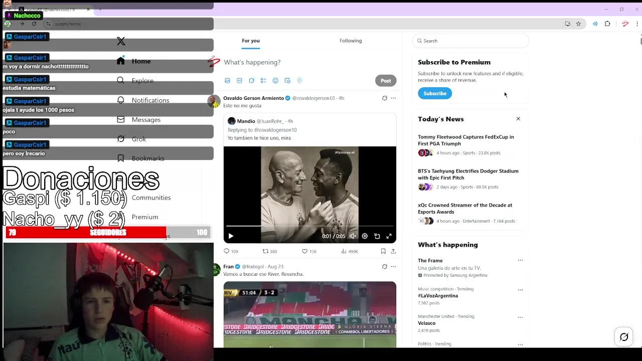The image size is (642, 361).
Task: Open more options for The Frame
Action: pyautogui.click(x=520, y=260)
